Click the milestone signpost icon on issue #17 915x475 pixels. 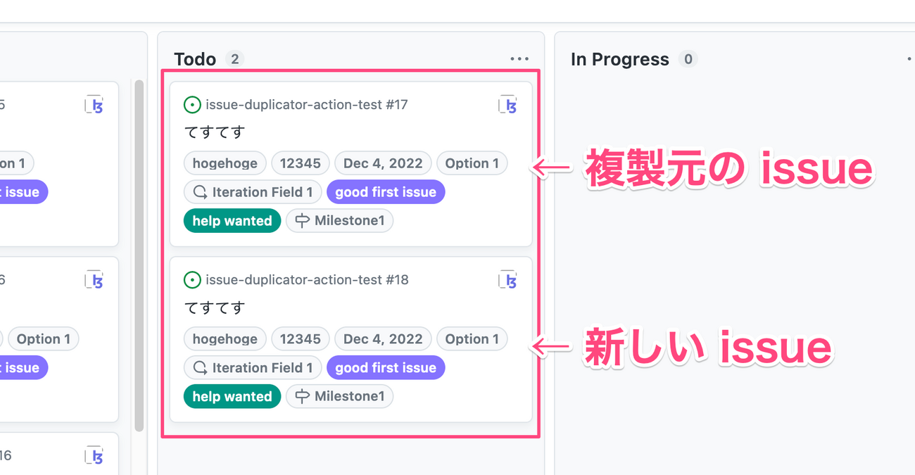point(302,221)
